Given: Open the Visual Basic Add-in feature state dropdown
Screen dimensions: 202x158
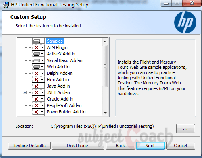Looking at the screenshot, I should 39,60.
